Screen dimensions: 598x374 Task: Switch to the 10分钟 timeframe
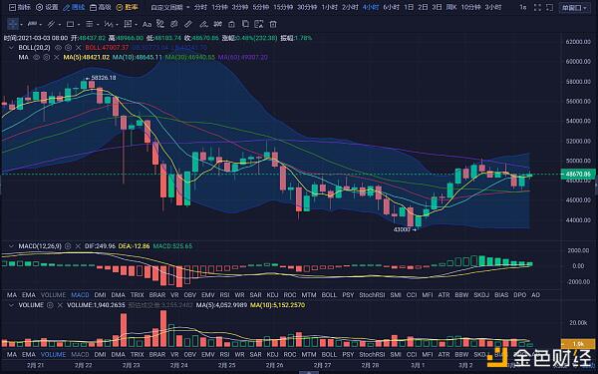[470, 7]
